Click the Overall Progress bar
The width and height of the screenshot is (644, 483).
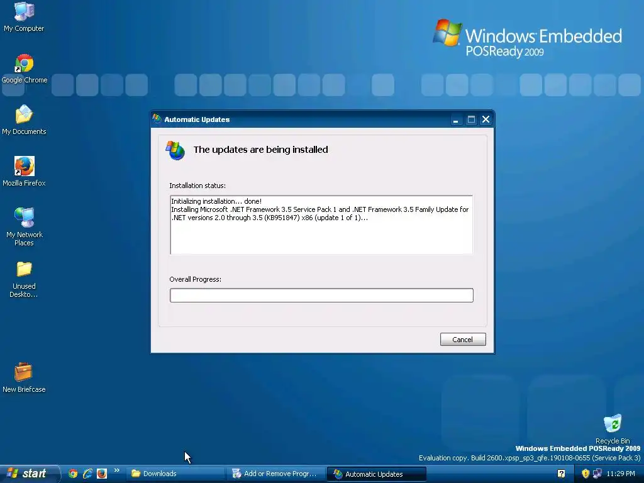click(321, 296)
